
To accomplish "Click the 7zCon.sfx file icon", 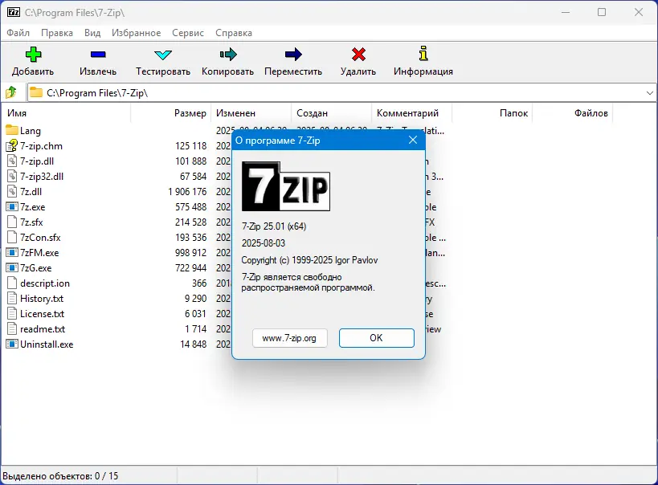I will tap(12, 237).
